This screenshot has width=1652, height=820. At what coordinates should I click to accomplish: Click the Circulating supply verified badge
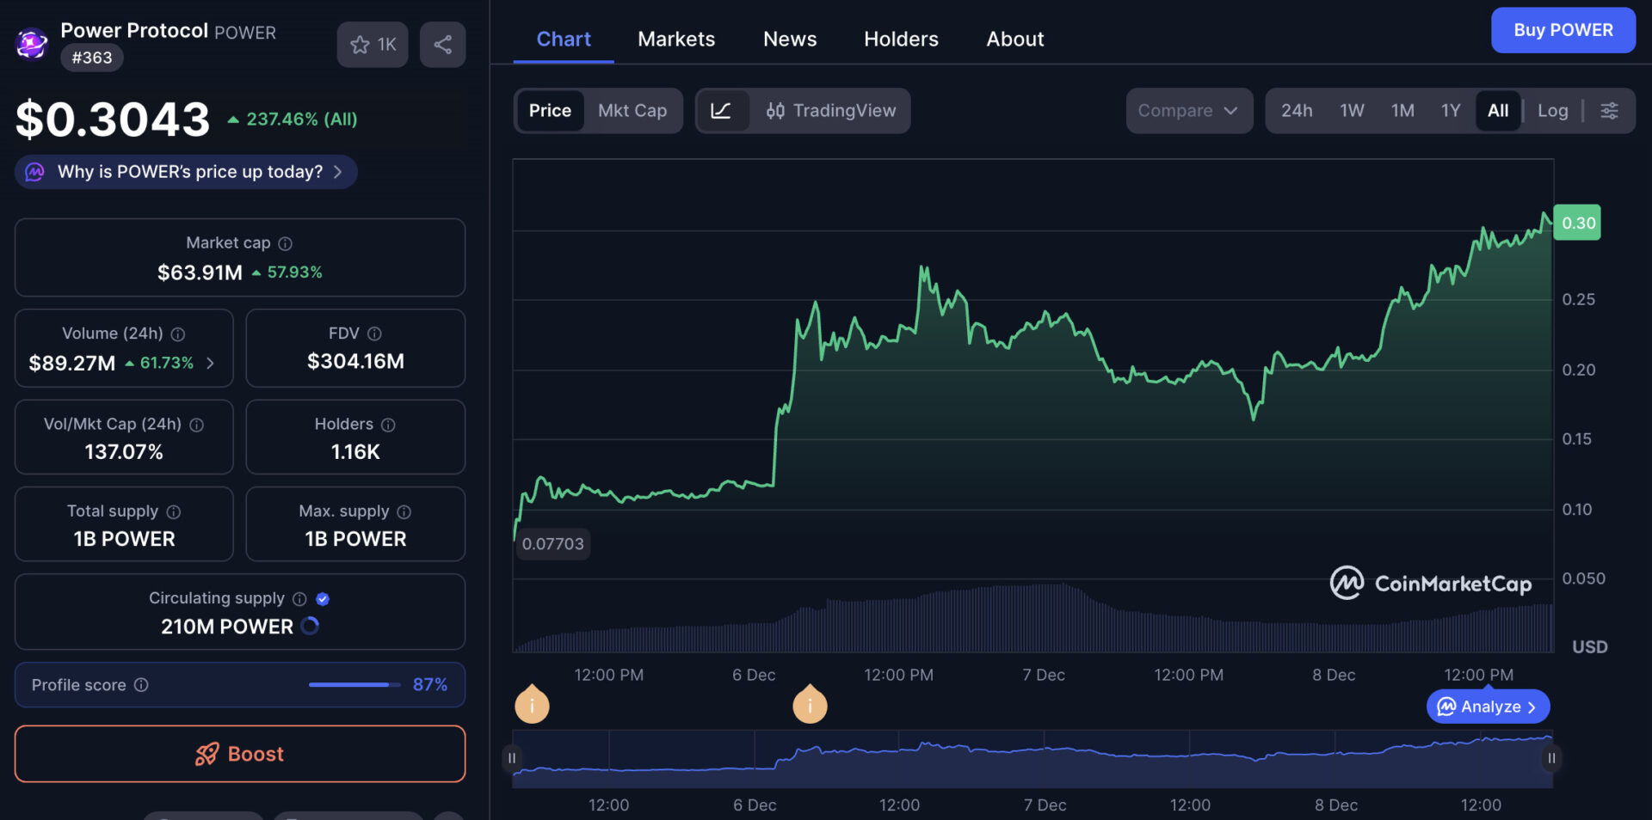point(324,599)
